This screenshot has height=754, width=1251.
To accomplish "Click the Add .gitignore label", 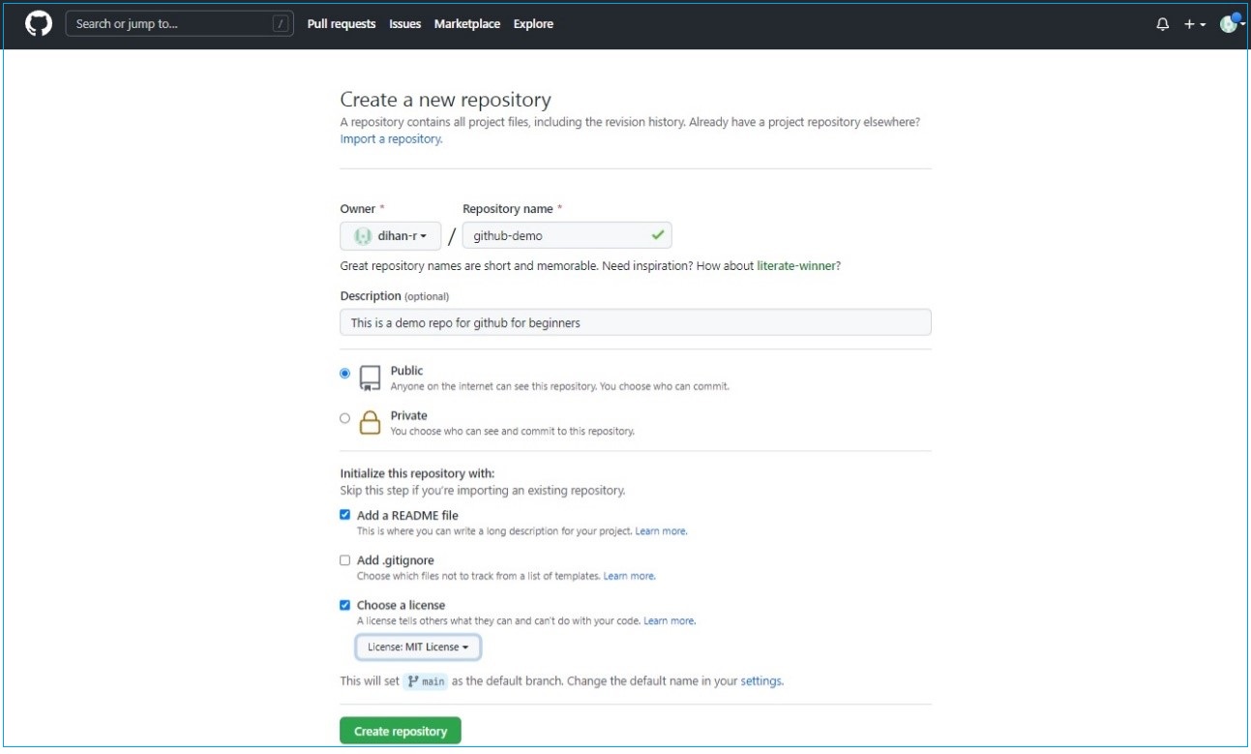I will (396, 560).
